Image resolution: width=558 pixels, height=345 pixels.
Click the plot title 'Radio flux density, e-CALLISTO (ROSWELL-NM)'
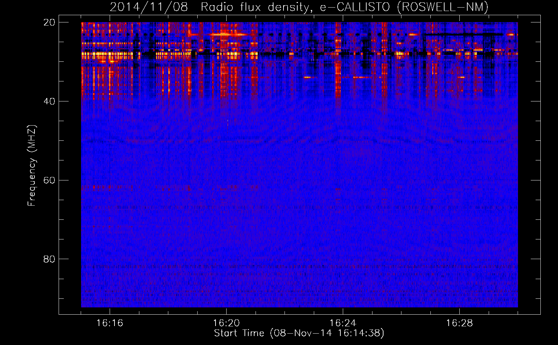[x=345, y=7]
